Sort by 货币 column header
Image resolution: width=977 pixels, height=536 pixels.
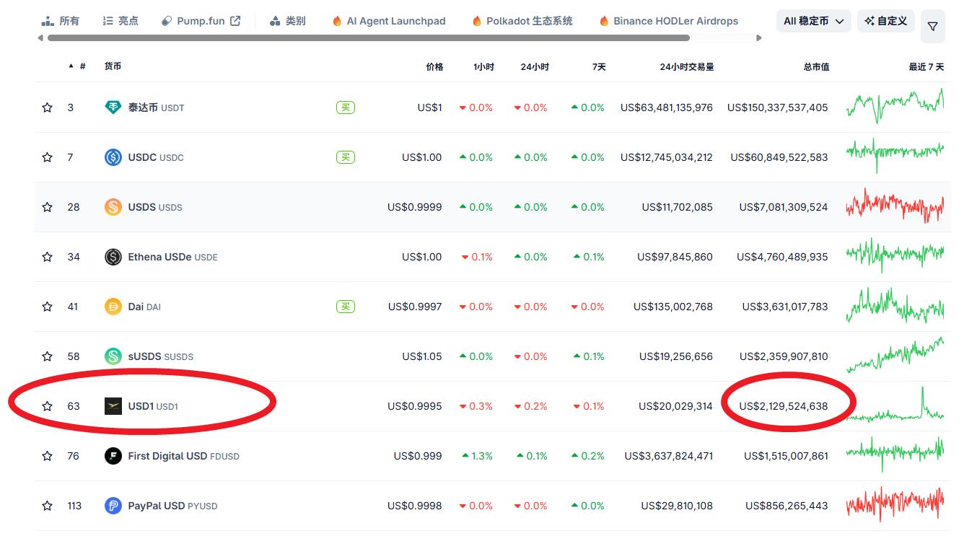tap(113, 66)
